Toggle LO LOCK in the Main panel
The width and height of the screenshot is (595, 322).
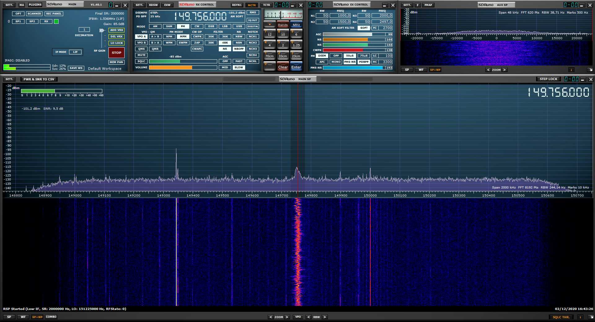pyautogui.click(x=117, y=43)
